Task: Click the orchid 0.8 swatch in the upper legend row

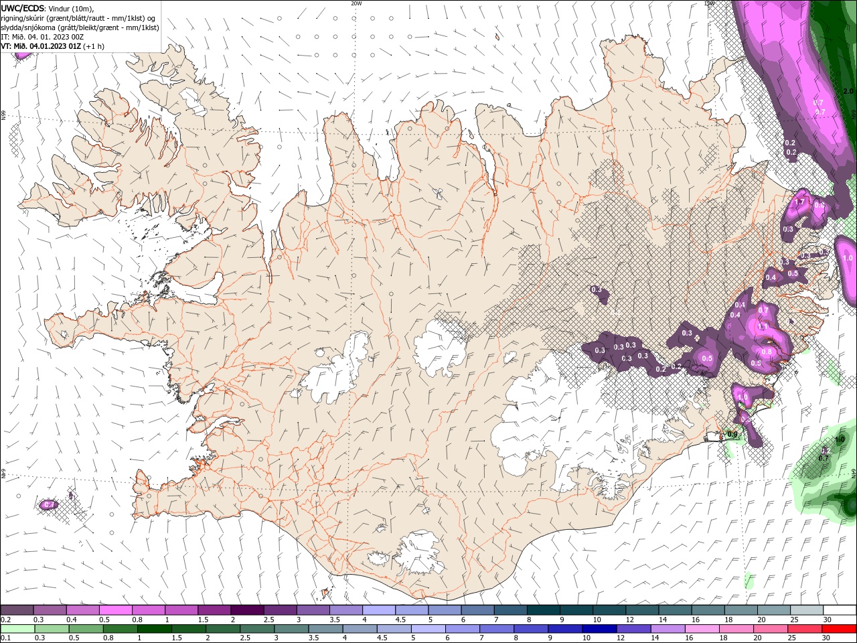Action: point(148,610)
